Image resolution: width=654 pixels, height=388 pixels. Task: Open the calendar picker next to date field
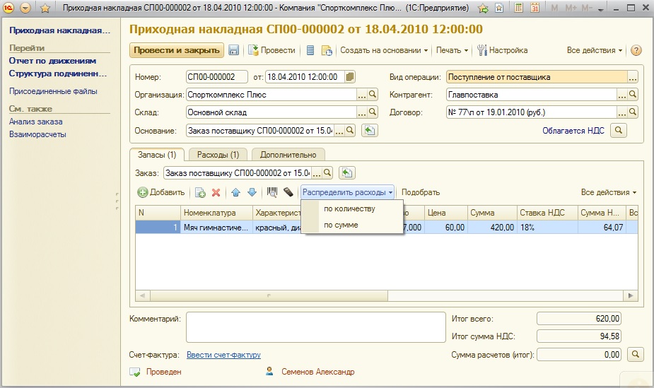(x=351, y=76)
